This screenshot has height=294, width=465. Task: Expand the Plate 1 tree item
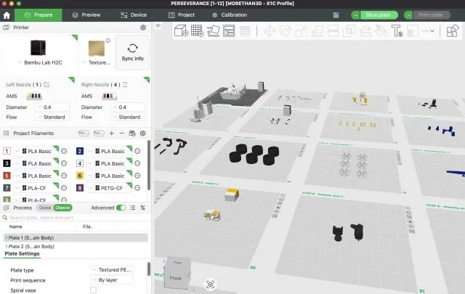click(6, 237)
